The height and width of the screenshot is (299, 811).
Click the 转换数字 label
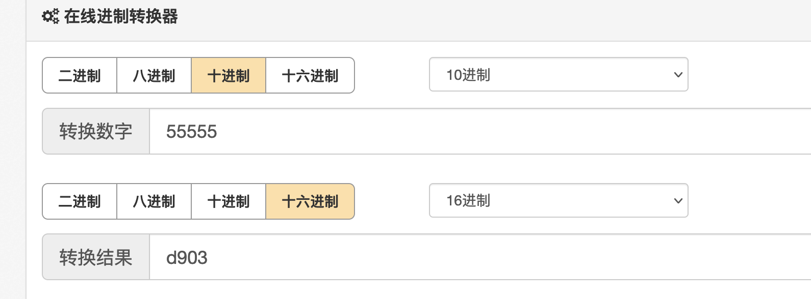click(x=96, y=131)
